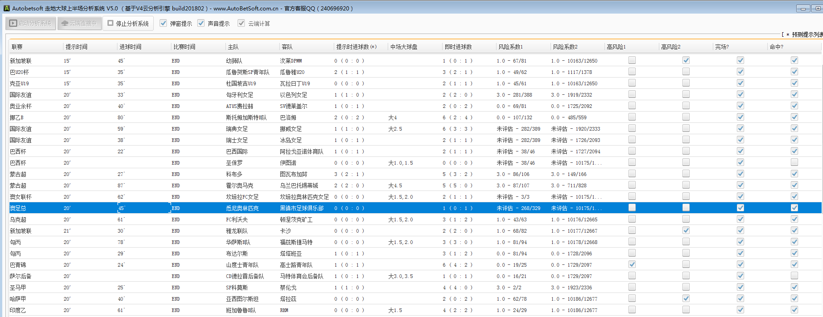Minimize the Autobetsoft window
The height and width of the screenshot is (317, 823).
(x=803, y=9)
